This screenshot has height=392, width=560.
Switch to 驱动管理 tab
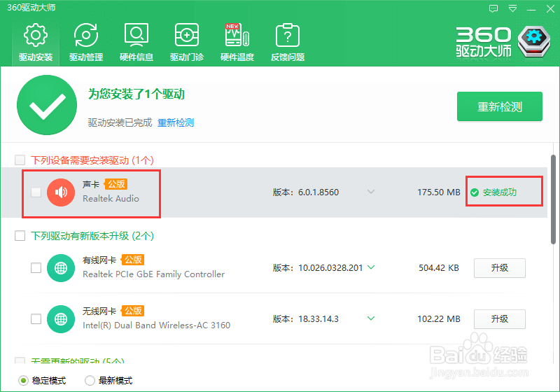(x=86, y=43)
